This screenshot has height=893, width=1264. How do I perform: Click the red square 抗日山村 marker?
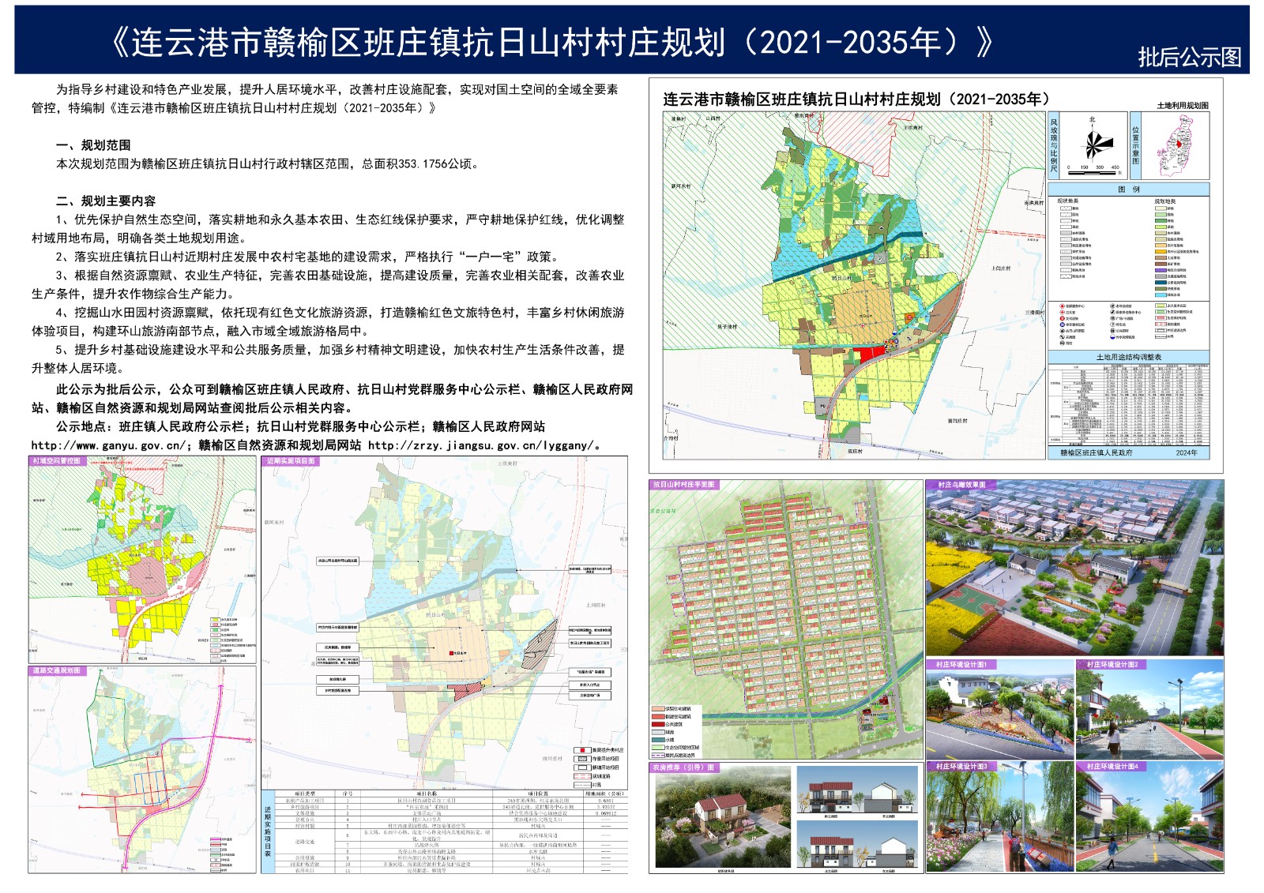click(x=453, y=653)
